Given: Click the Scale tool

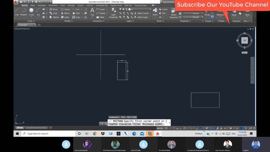Looking at the screenshot, I should tap(65, 17).
